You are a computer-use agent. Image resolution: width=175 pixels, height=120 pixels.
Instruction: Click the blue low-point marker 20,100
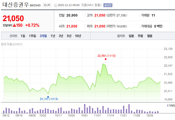point(48,97)
